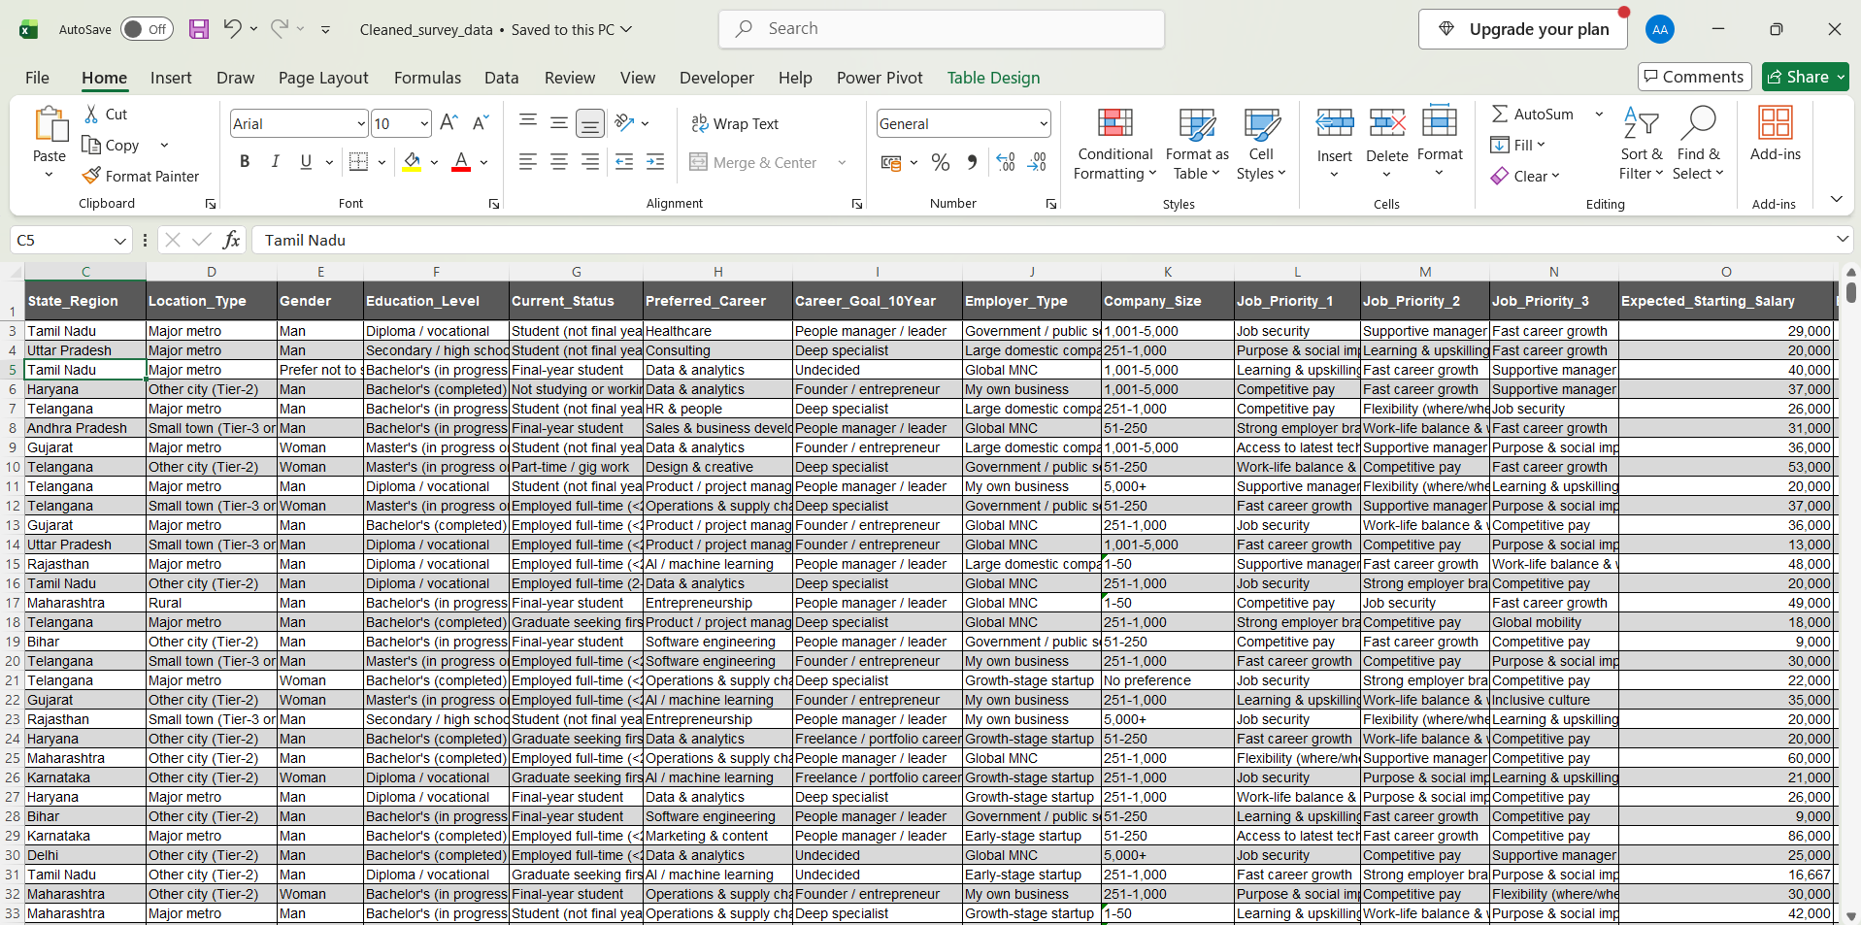
Task: Toggle the AutoSave switch
Action: [x=148, y=29]
